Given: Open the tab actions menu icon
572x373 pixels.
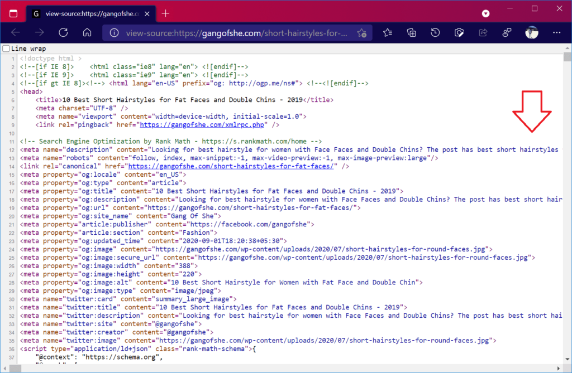Looking at the screenshot, I should point(13,14).
